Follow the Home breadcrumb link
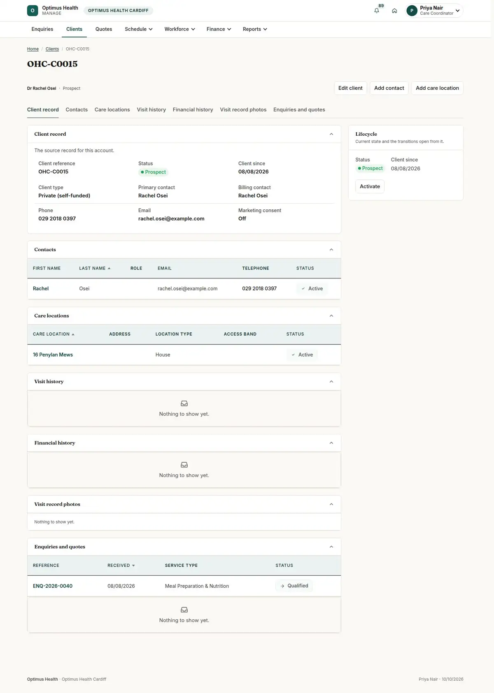Image resolution: width=494 pixels, height=693 pixels. (x=33, y=49)
